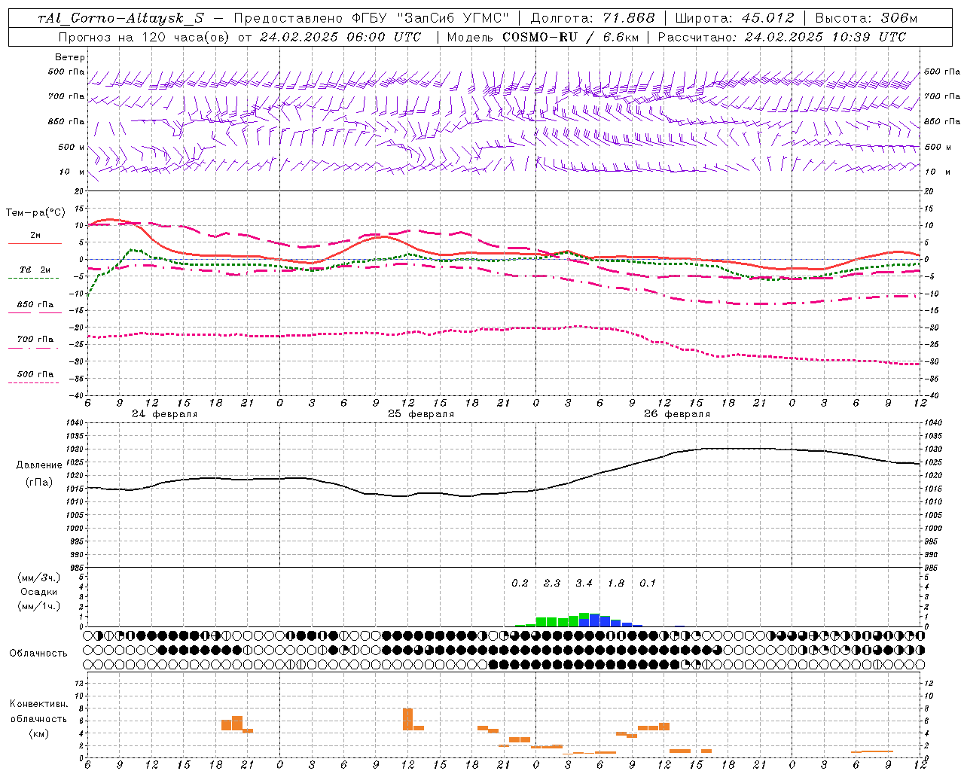Click the station title гAl_Gorno-Altaysk_S
Screen dimensions: 964x771
(x=120, y=18)
